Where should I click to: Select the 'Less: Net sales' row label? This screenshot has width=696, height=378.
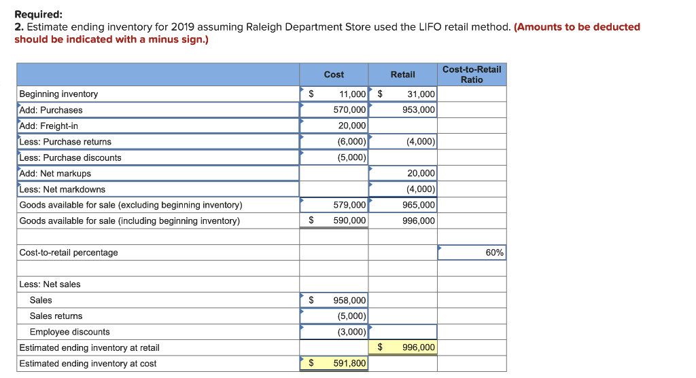pos(50,284)
